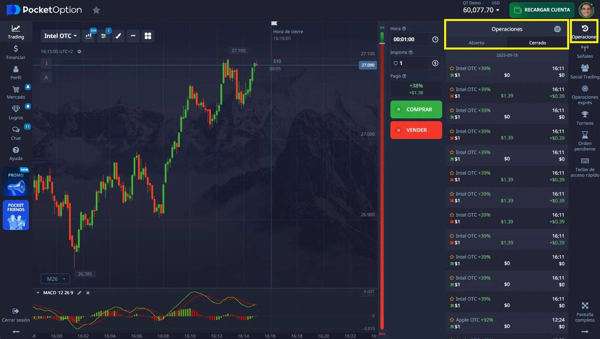Open chart type candlestick settings
Viewport: 600px width, 339px height.
point(89,36)
